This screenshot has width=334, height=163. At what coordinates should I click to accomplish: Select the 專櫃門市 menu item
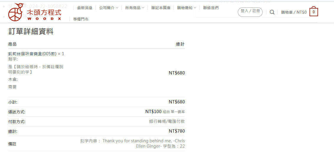(x=81, y=19)
